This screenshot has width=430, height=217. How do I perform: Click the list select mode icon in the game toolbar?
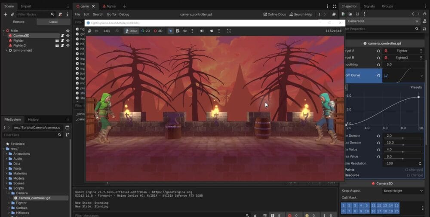[x=178, y=31]
